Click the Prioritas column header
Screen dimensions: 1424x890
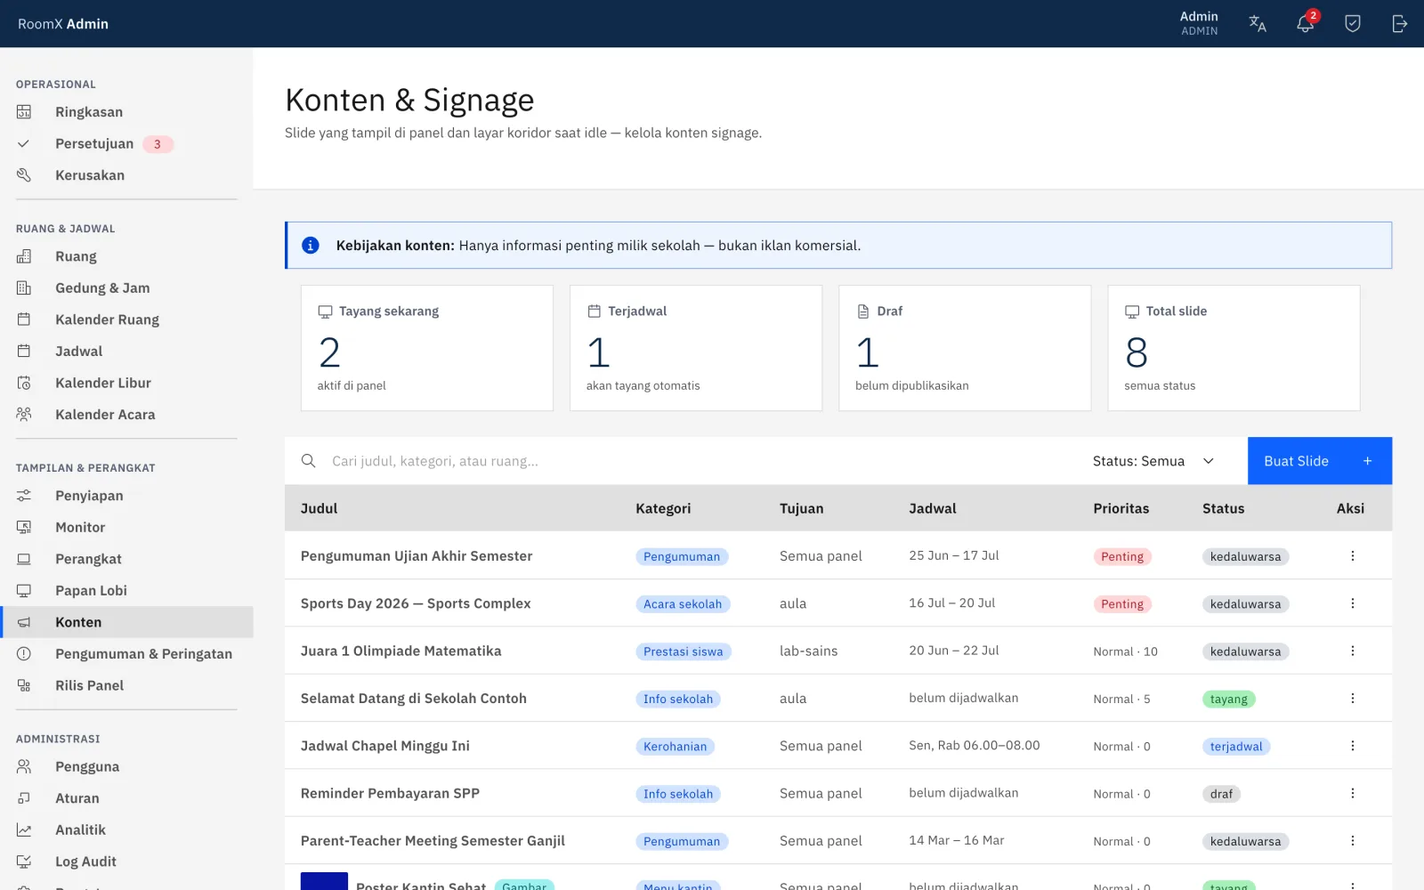point(1121,509)
